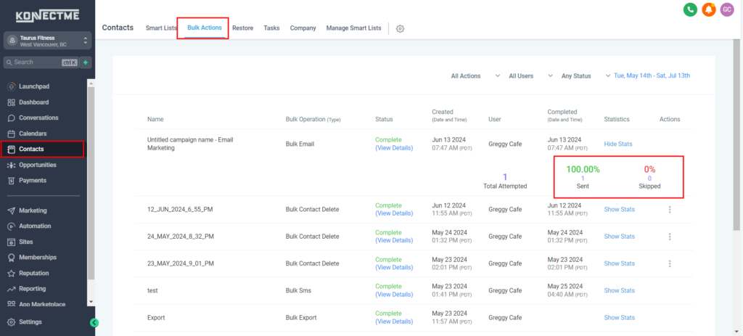Image resolution: width=743 pixels, height=336 pixels.
Task: Switch Taurus Fitness account selector
Action: point(47,41)
